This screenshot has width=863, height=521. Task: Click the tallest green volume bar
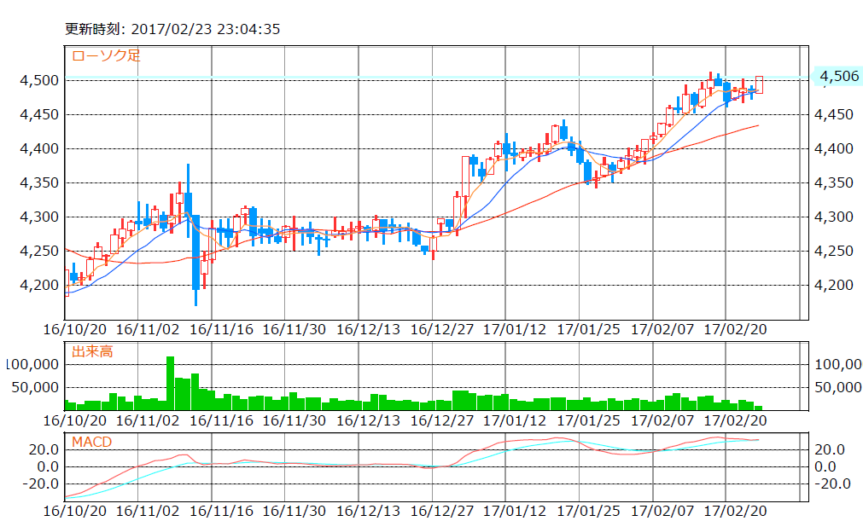[170, 383]
